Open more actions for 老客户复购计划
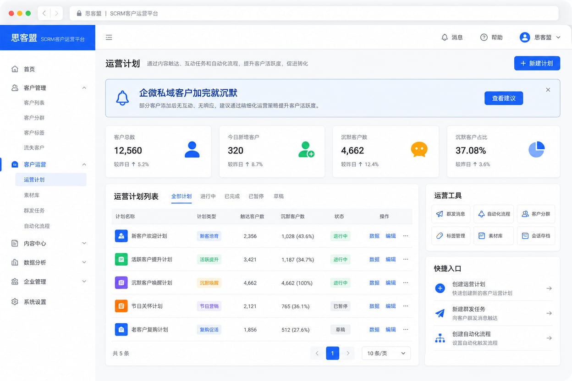 [406, 329]
